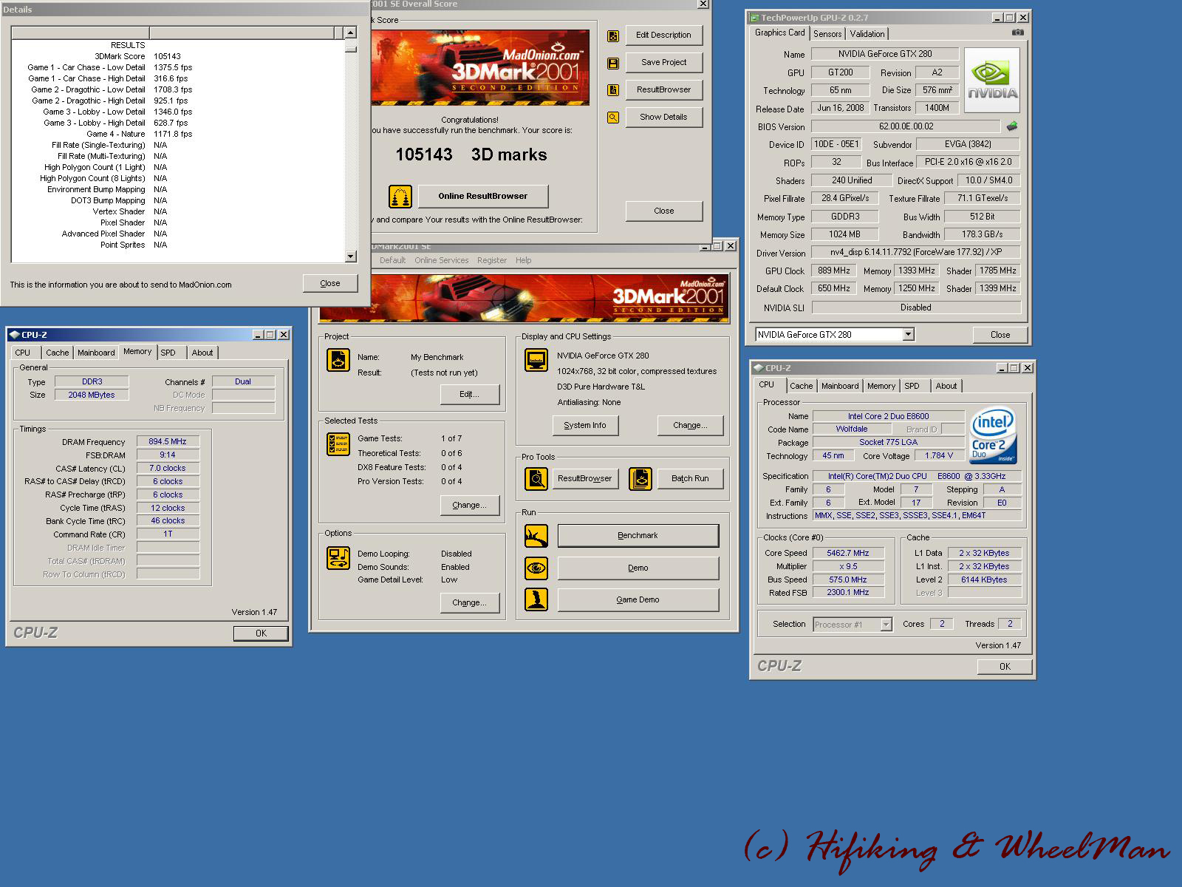This screenshot has width=1182, height=887.
Task: Click the 3DMark Score 105143 row
Action: coord(178,56)
